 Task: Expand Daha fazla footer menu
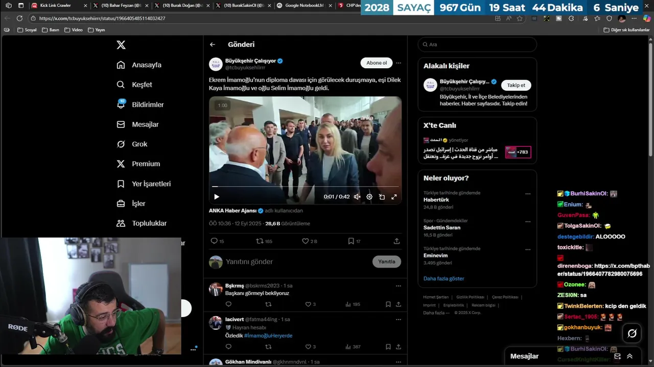(436, 312)
